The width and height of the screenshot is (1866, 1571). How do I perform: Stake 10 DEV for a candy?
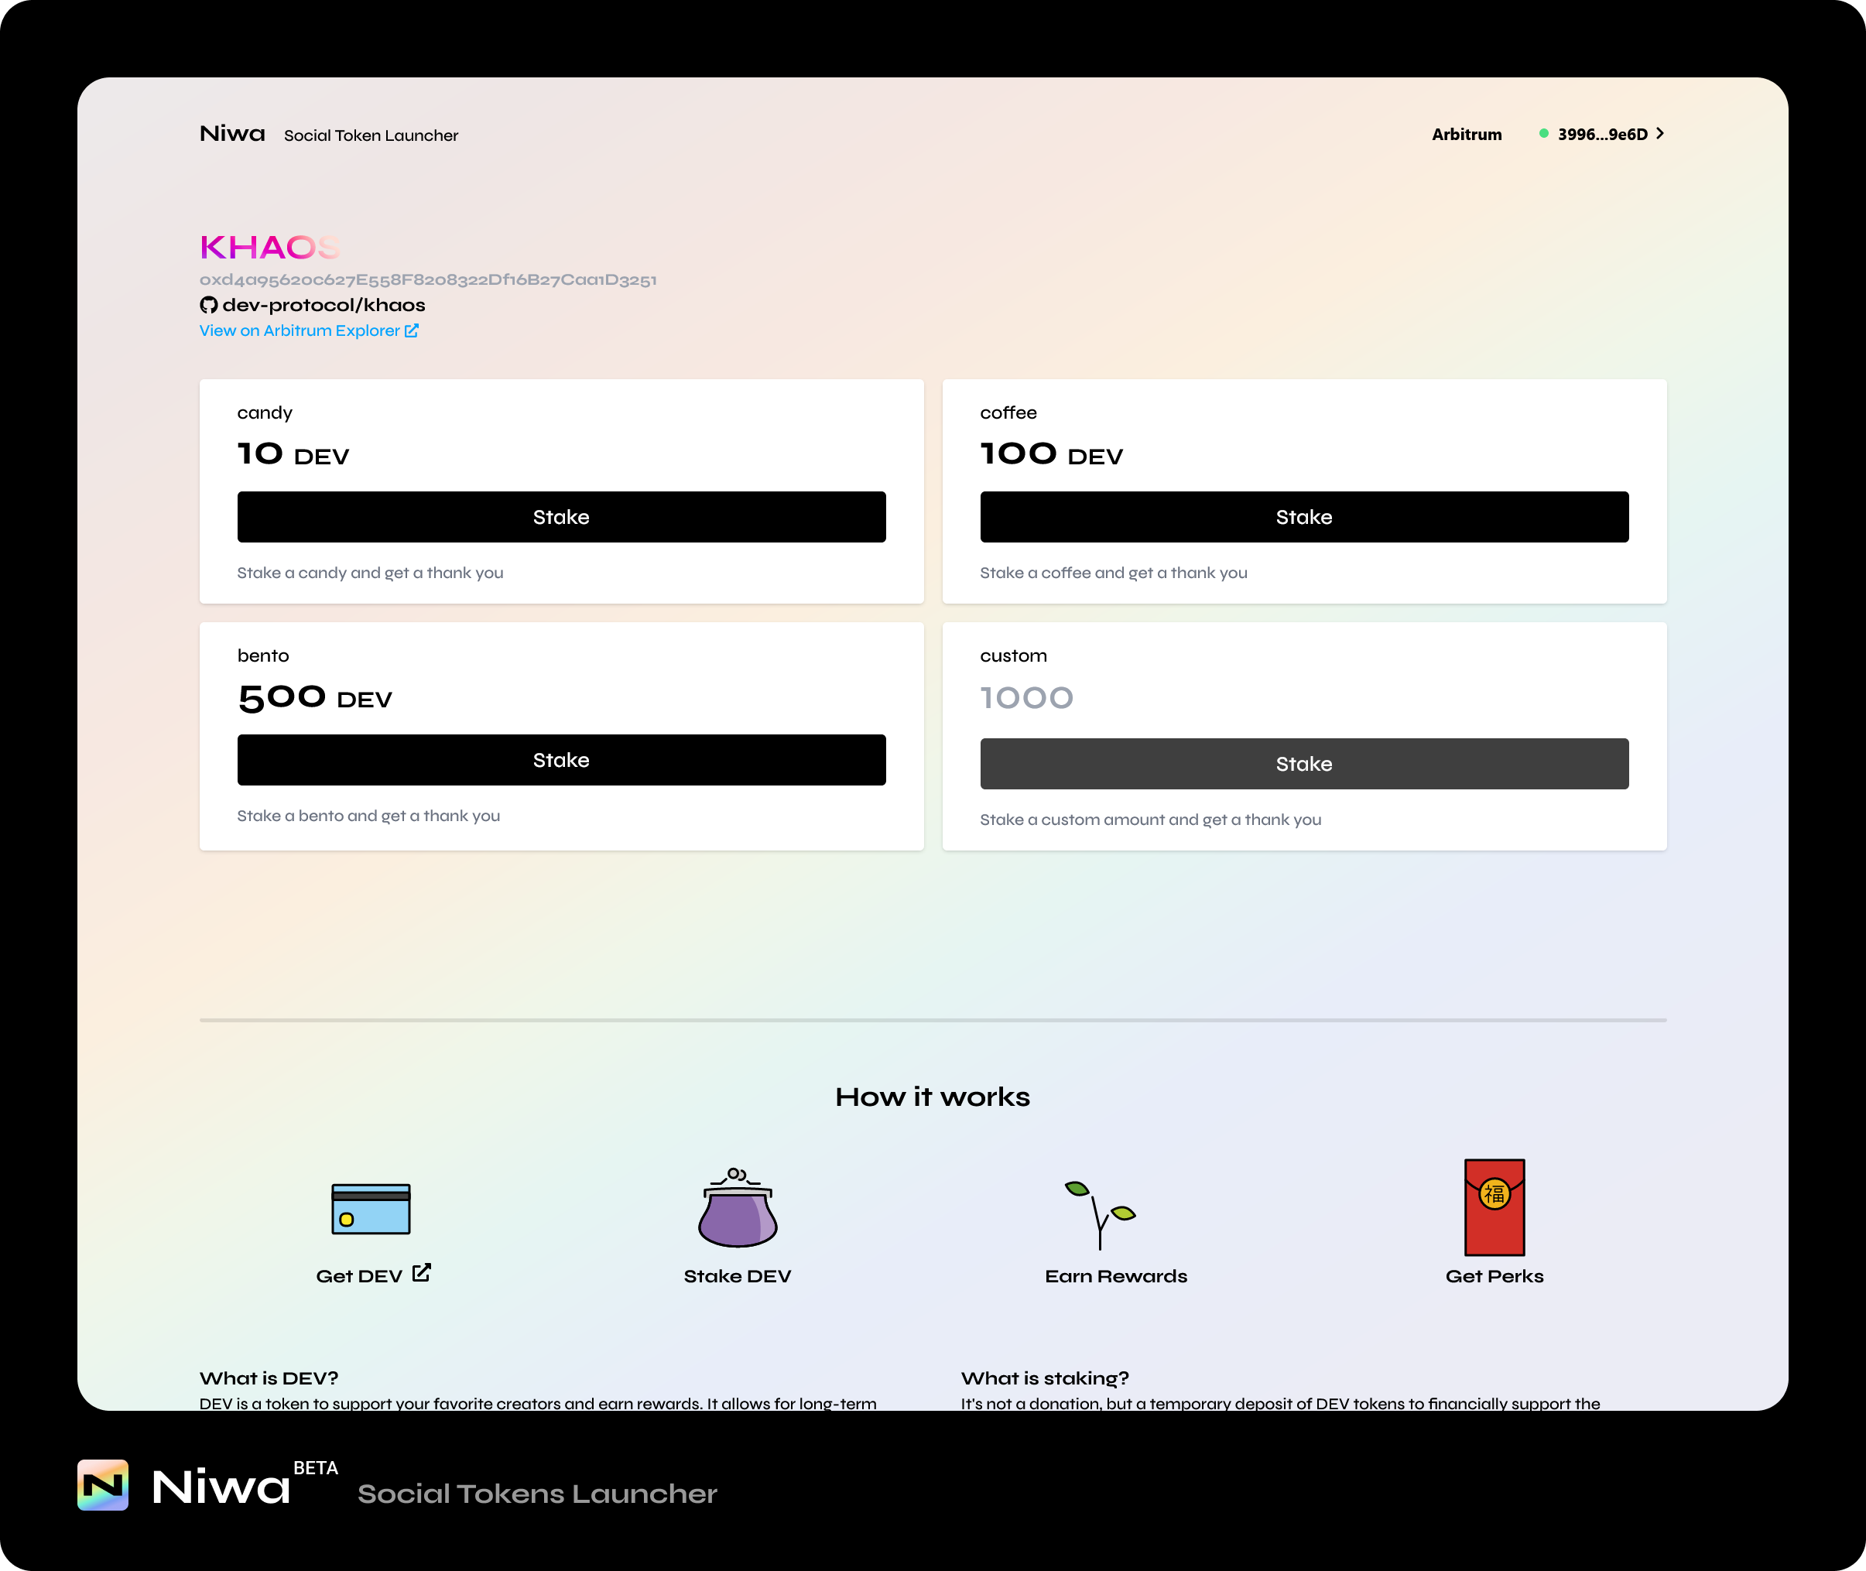click(x=561, y=516)
